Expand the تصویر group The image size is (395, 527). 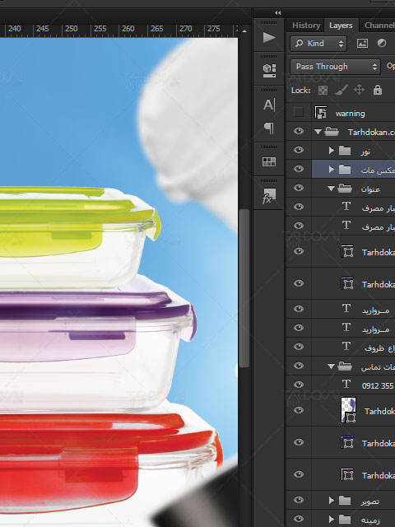tap(331, 501)
